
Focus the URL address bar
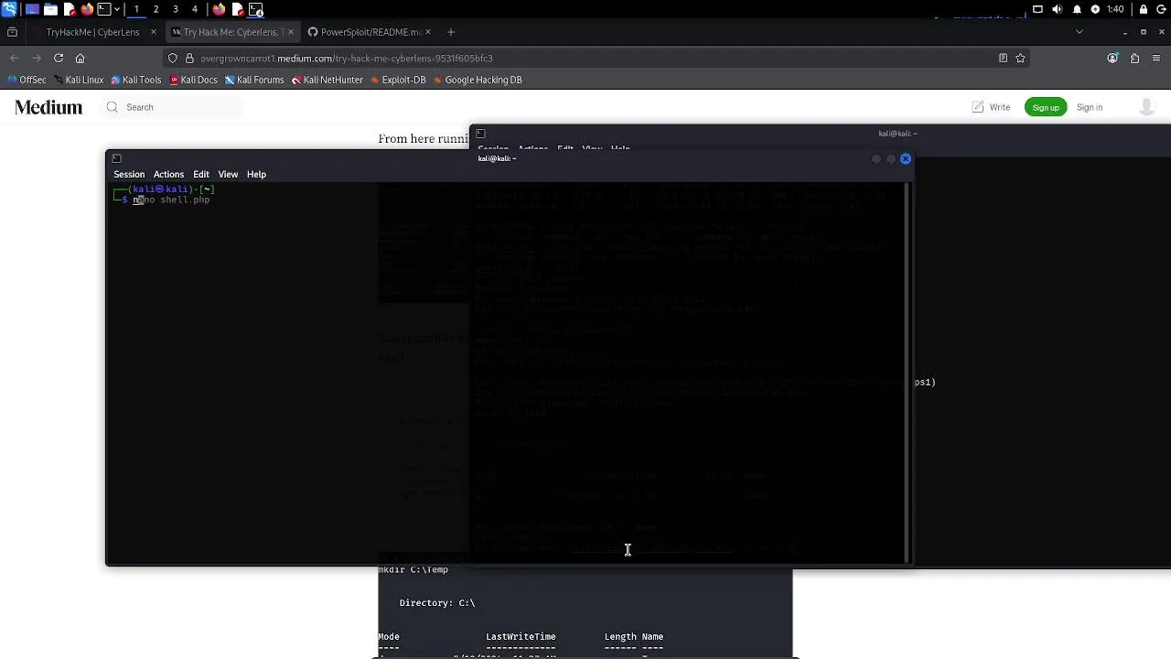click(595, 58)
